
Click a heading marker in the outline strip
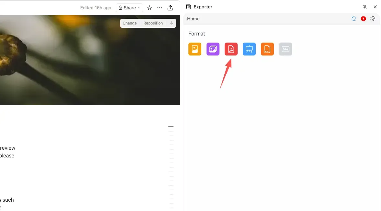171,126
